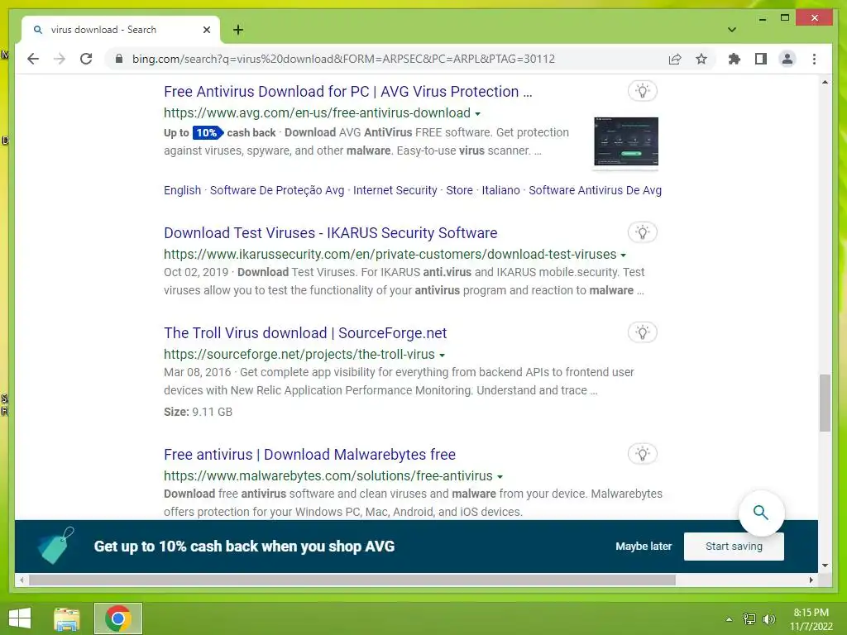Click the horizontal scroll left arrow
The height and width of the screenshot is (635, 847).
point(22,580)
